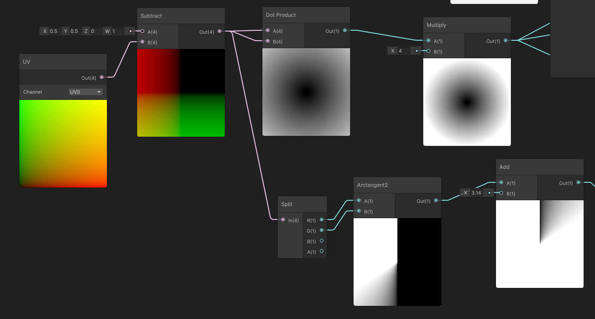Image resolution: width=595 pixels, height=319 pixels.
Task: Click the Y field with value 0.5
Action: tap(75, 31)
